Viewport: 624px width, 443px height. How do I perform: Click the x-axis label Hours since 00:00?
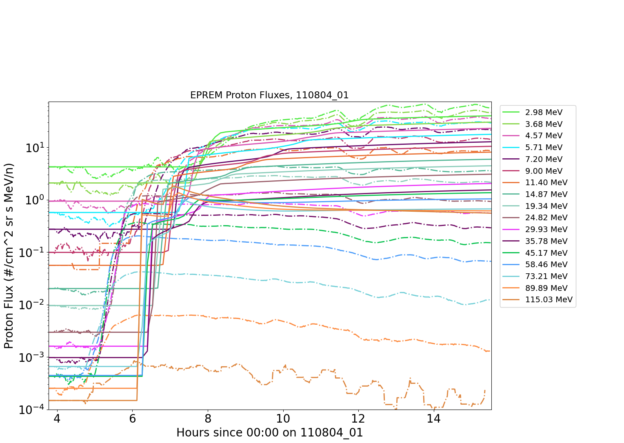pos(270,432)
